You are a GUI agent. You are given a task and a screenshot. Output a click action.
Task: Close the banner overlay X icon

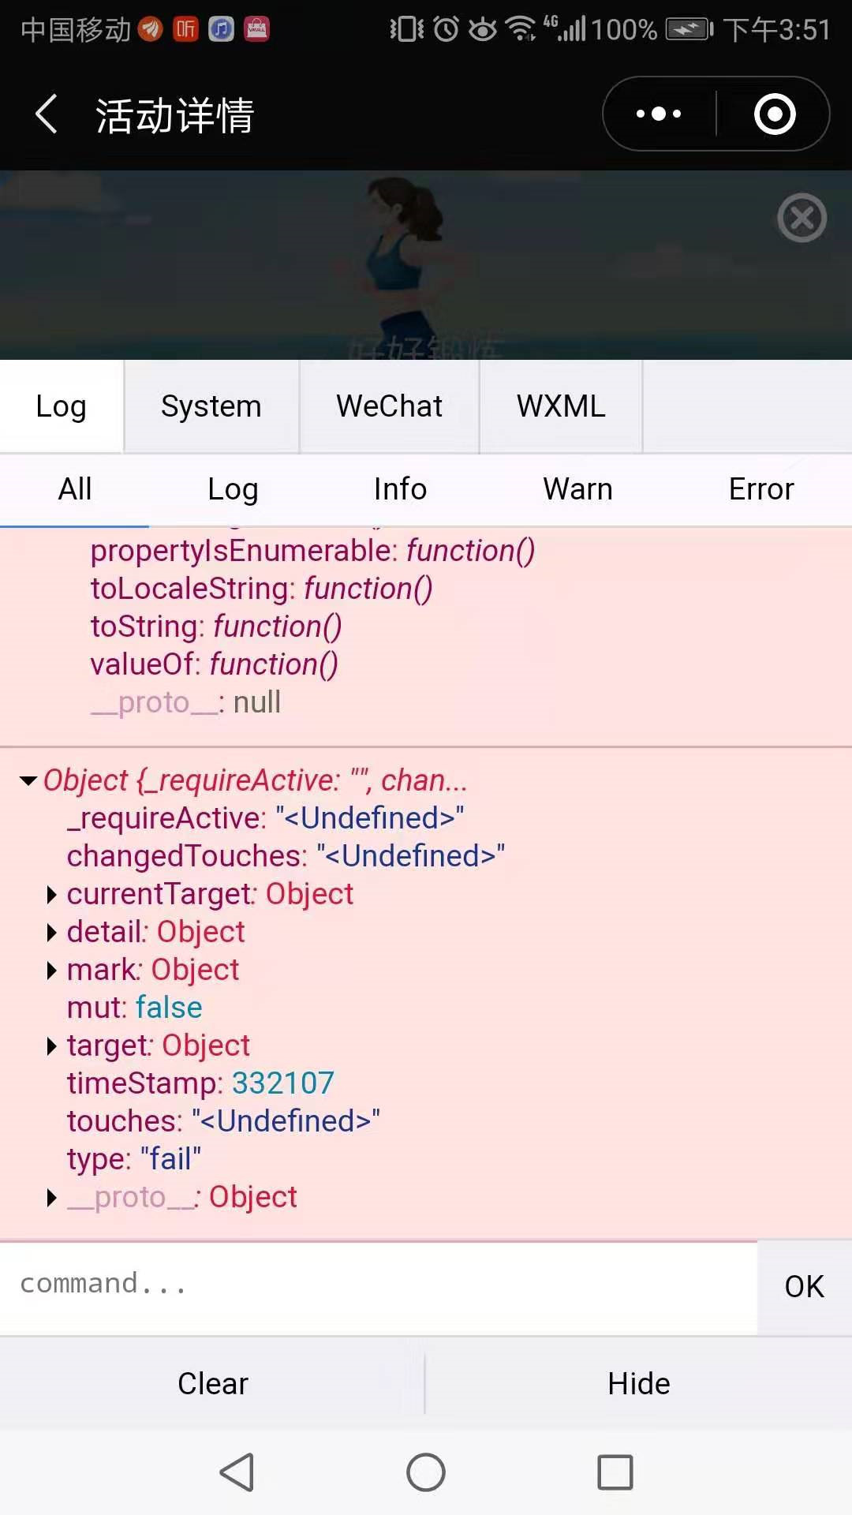point(802,218)
